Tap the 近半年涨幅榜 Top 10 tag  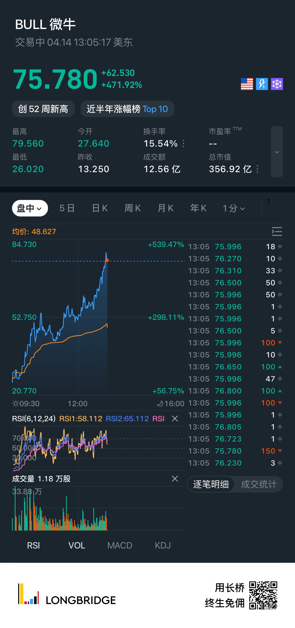[127, 109]
